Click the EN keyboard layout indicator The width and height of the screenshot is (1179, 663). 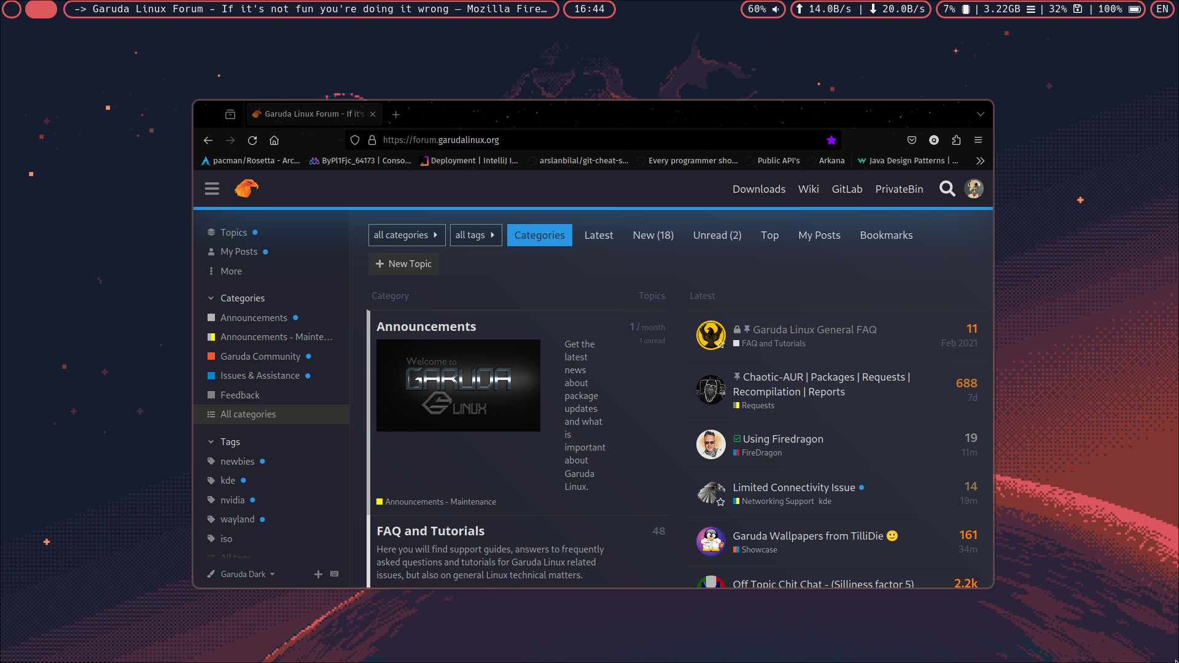point(1162,9)
